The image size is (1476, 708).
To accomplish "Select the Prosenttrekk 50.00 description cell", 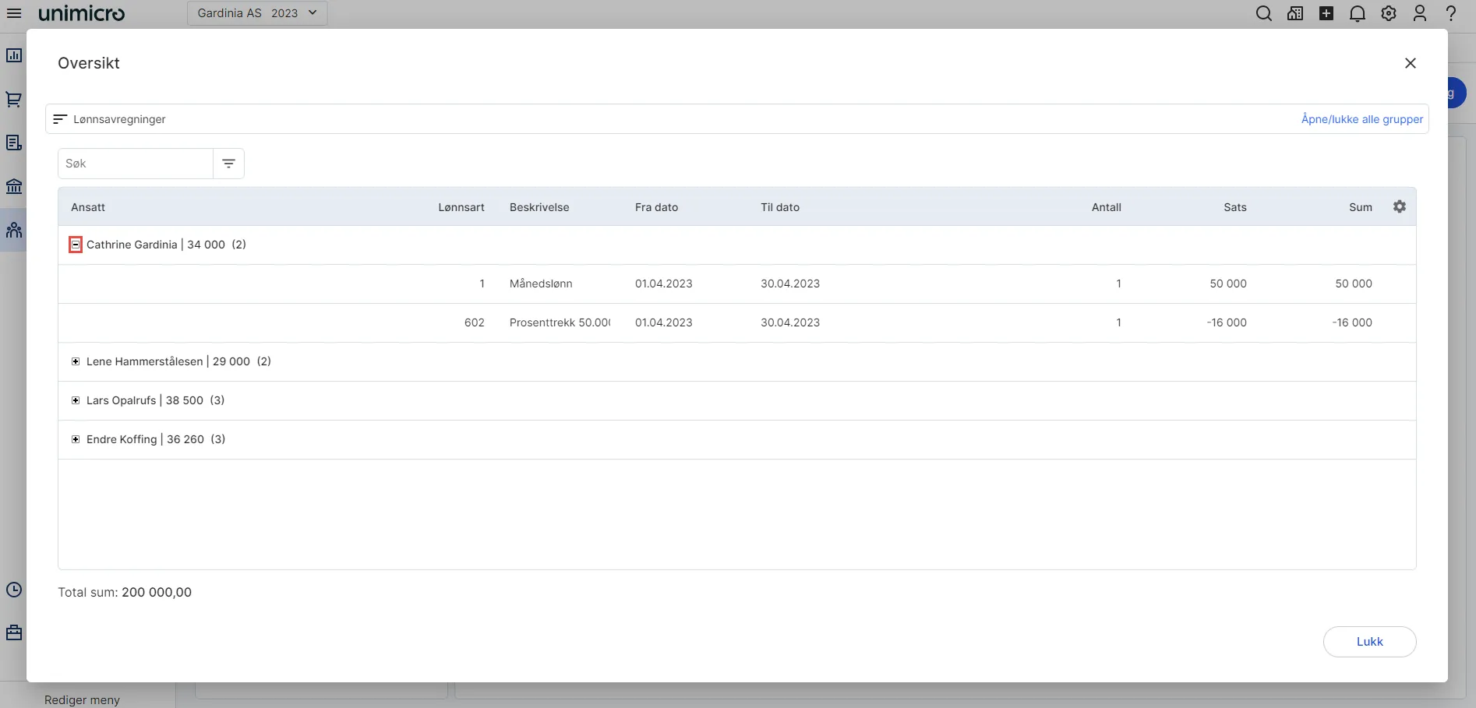I will tap(560, 322).
